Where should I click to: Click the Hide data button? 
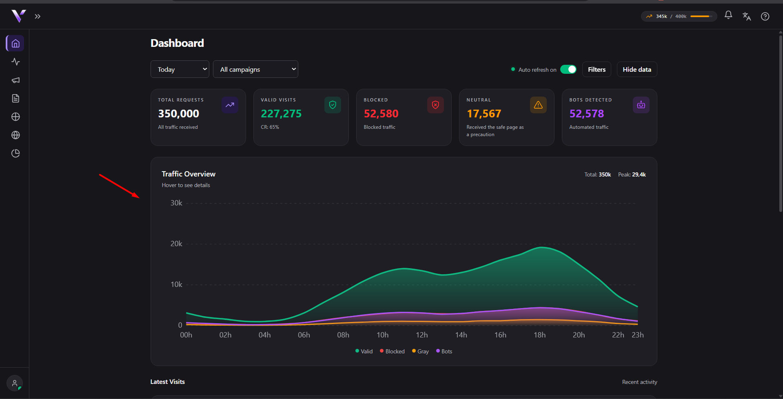637,69
